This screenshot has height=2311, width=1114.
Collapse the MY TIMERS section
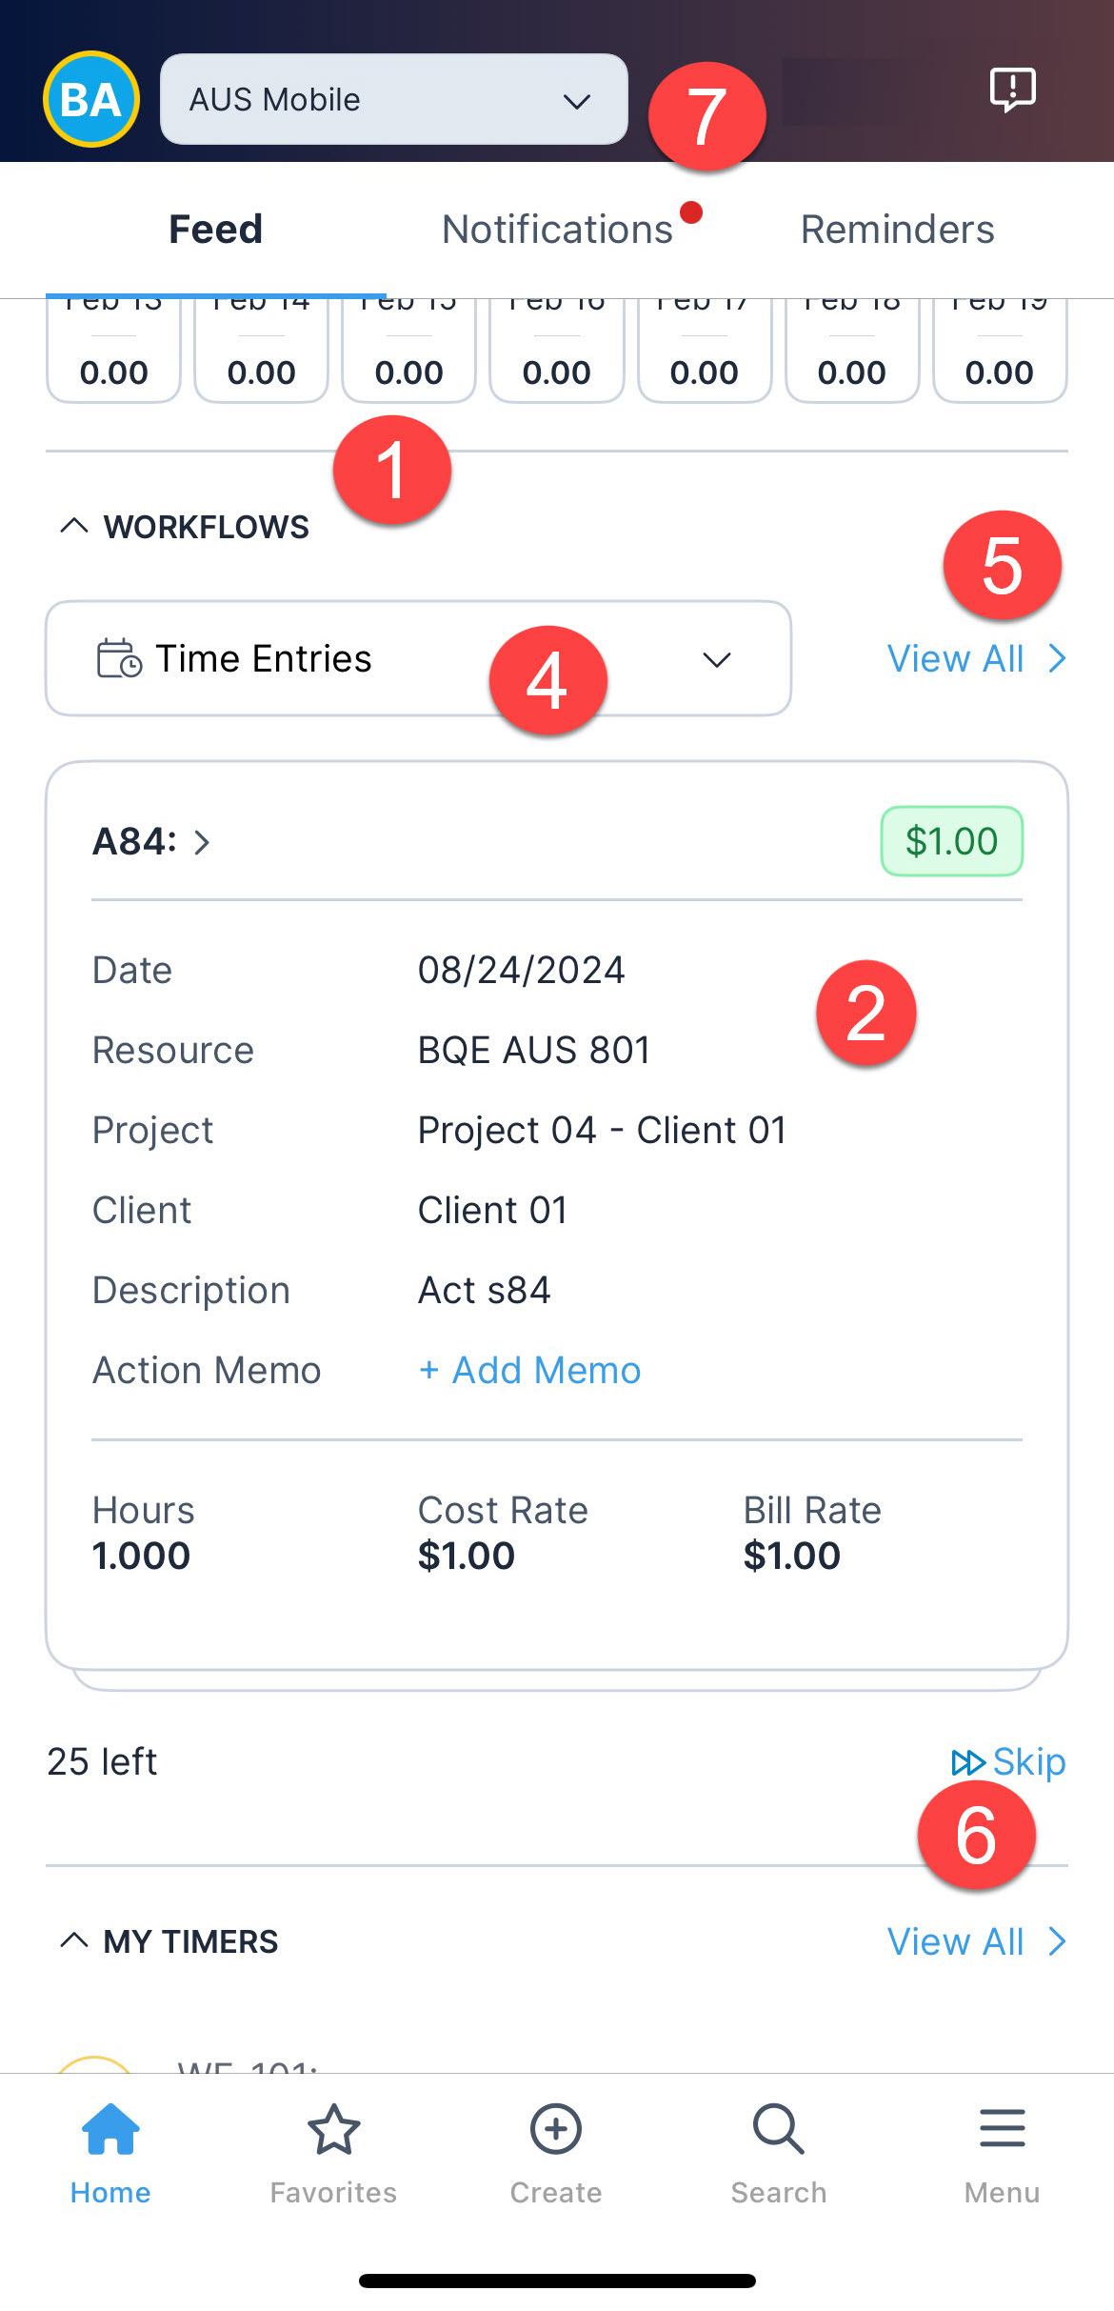tap(73, 1940)
